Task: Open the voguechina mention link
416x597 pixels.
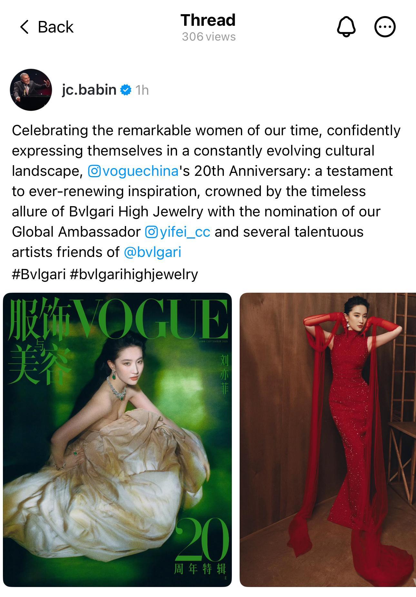Action: 140,171
